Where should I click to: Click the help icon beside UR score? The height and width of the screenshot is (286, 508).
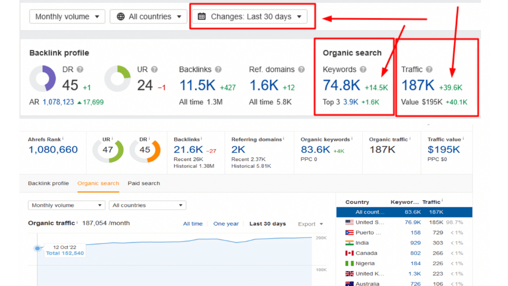154,70
